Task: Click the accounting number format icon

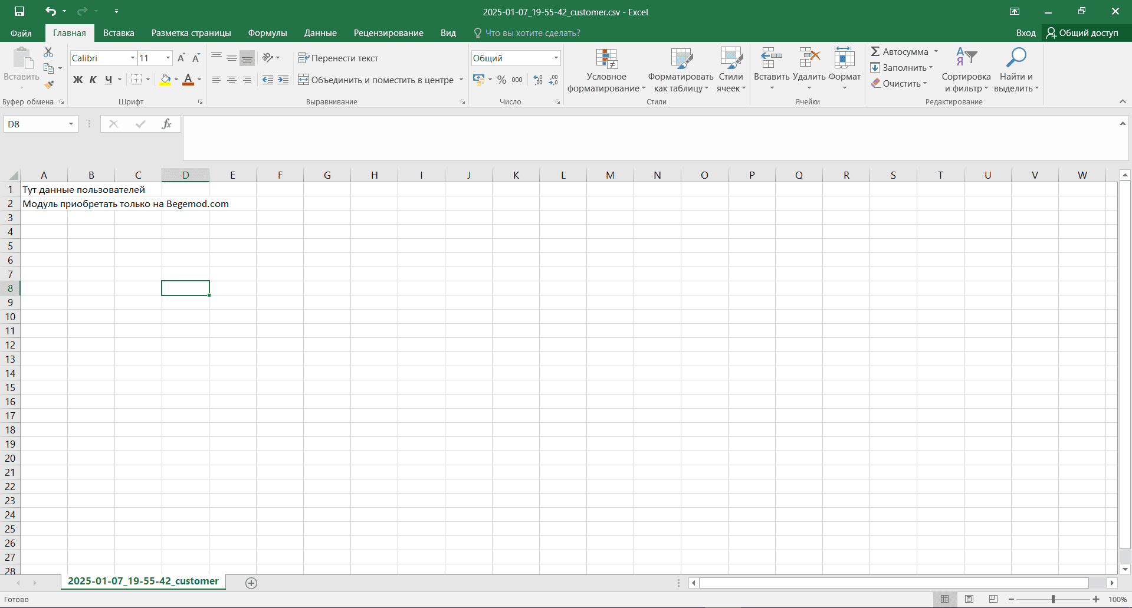Action: (478, 80)
